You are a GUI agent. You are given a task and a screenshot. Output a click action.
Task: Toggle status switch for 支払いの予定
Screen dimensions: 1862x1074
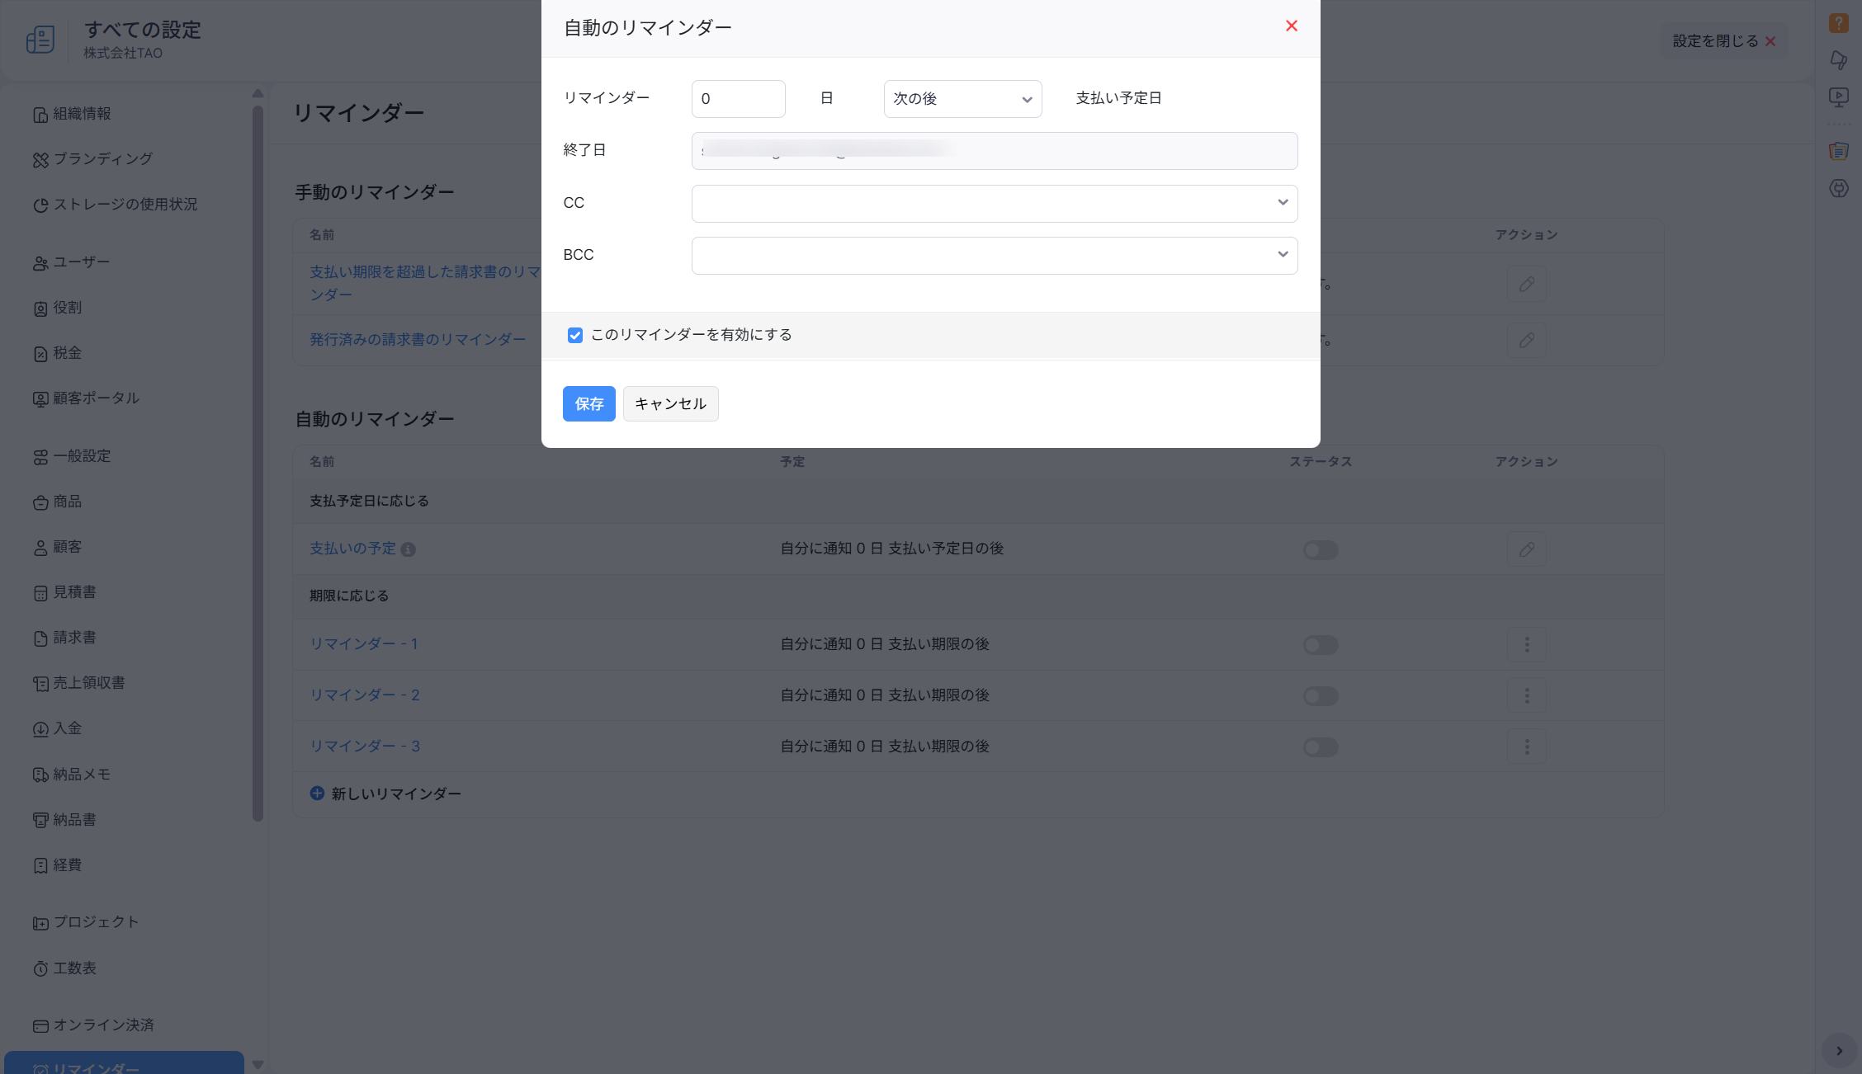1321,550
